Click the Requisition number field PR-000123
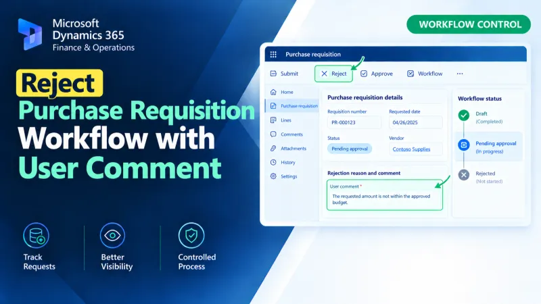 click(354, 122)
